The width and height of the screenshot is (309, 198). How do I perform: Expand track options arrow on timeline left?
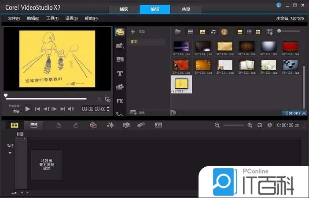(10, 153)
